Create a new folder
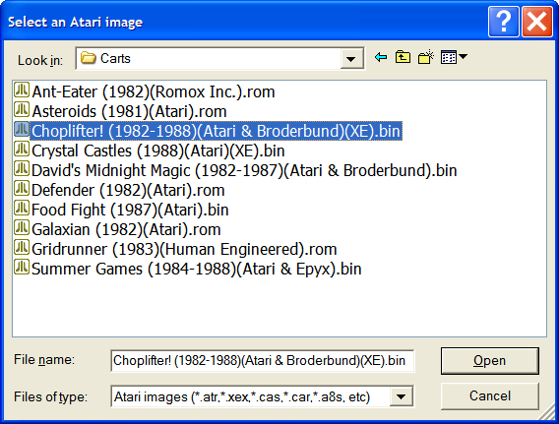Viewport: 559px width, 424px height. coord(426,57)
